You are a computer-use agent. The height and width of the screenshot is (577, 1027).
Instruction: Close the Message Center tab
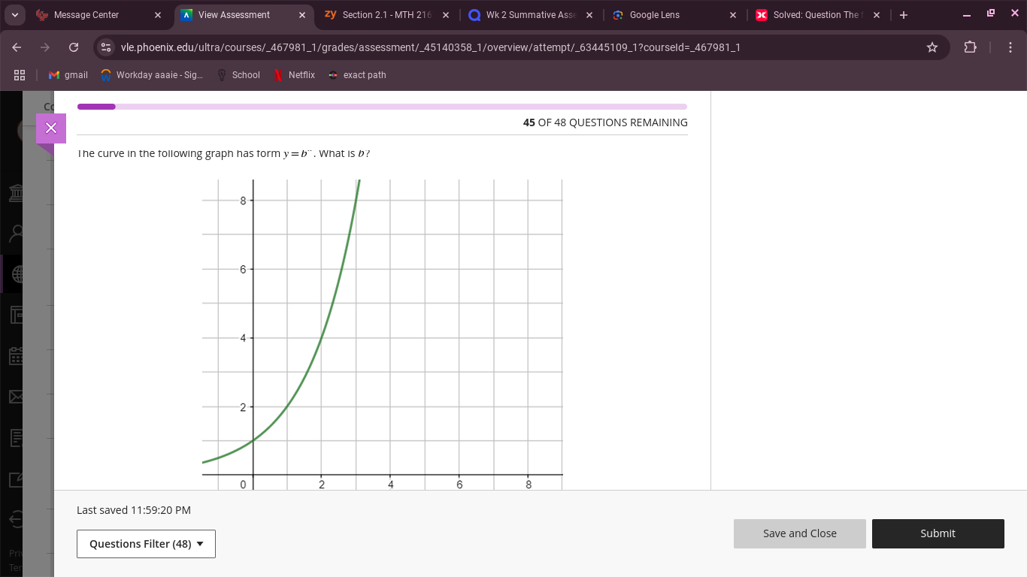(157, 15)
